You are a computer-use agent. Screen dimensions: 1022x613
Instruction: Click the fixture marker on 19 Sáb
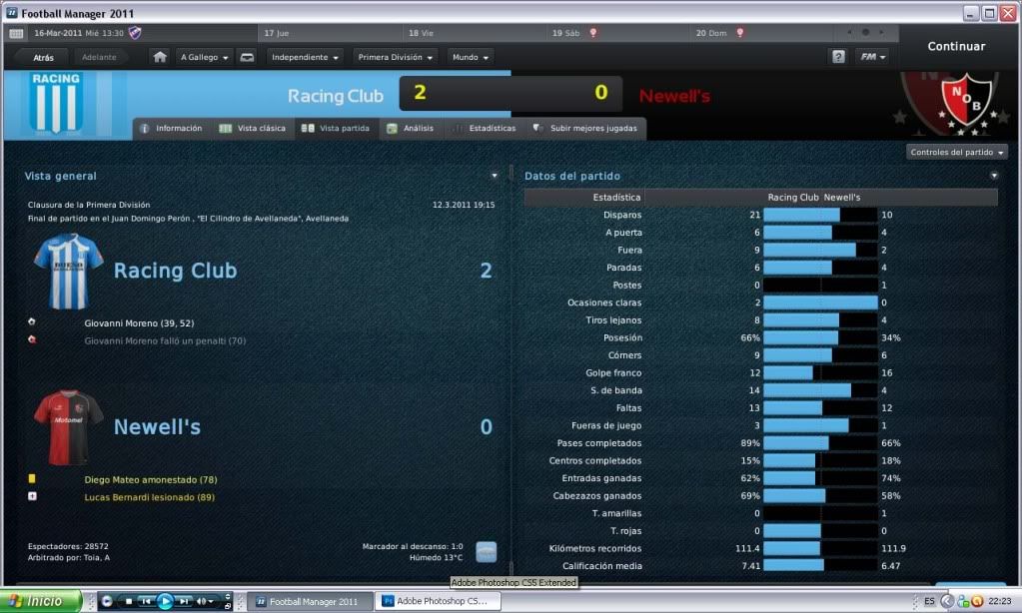tap(593, 33)
